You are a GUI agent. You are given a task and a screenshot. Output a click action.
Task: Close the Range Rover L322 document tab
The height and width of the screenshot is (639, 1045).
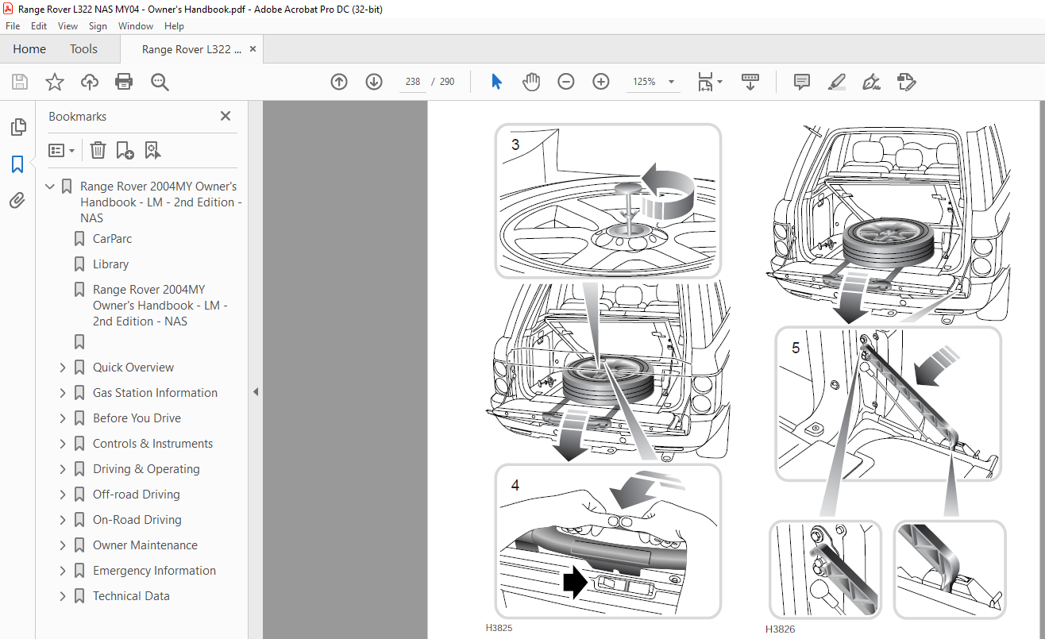253,49
